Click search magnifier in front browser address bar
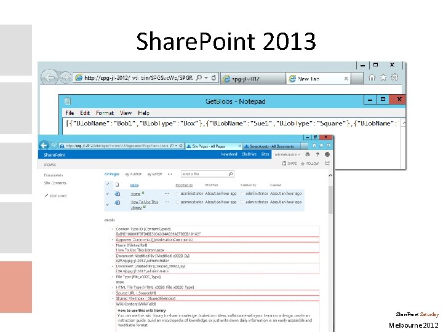 [172, 146]
